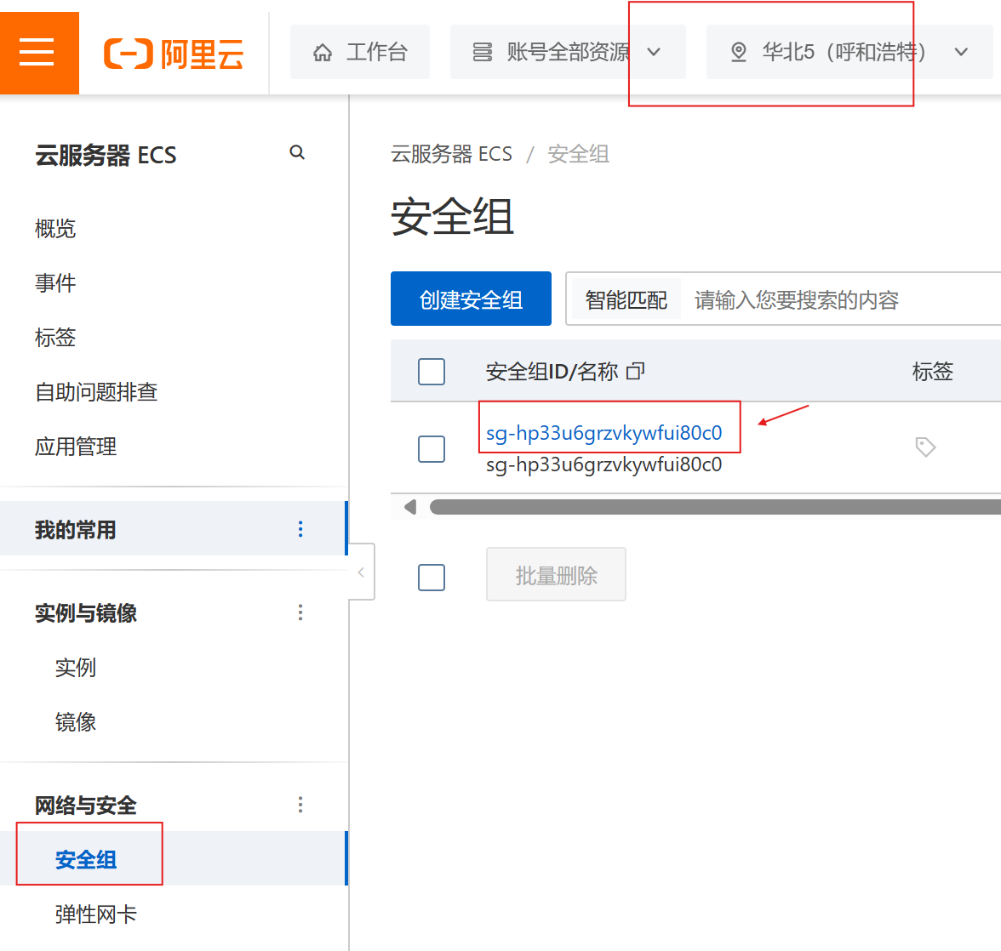This screenshot has height=951, width=1001.
Task: Select the sg-hp33u6grzvkywfui80c0 row checkbox
Action: coord(432,448)
